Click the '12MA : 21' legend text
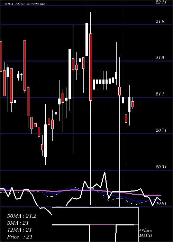The width and height of the screenshot is (173, 242). [19, 230]
